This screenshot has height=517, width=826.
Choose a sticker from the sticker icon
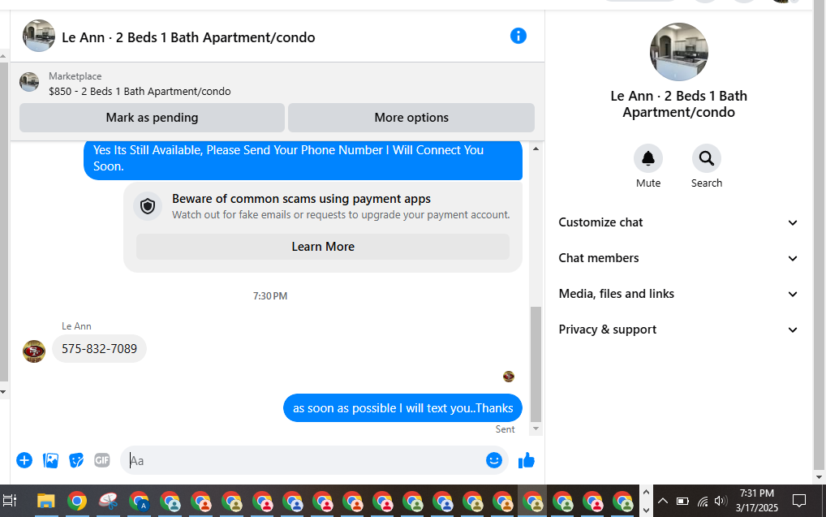click(x=76, y=460)
